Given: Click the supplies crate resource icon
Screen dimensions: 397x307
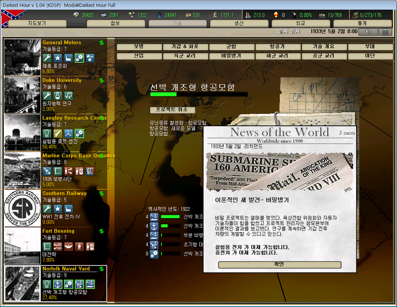Looking at the screenshot, I should (x=188, y=15).
